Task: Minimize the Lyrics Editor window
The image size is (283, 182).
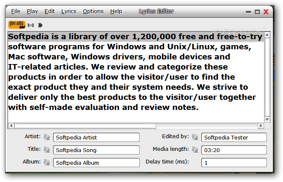Action: point(248,12)
